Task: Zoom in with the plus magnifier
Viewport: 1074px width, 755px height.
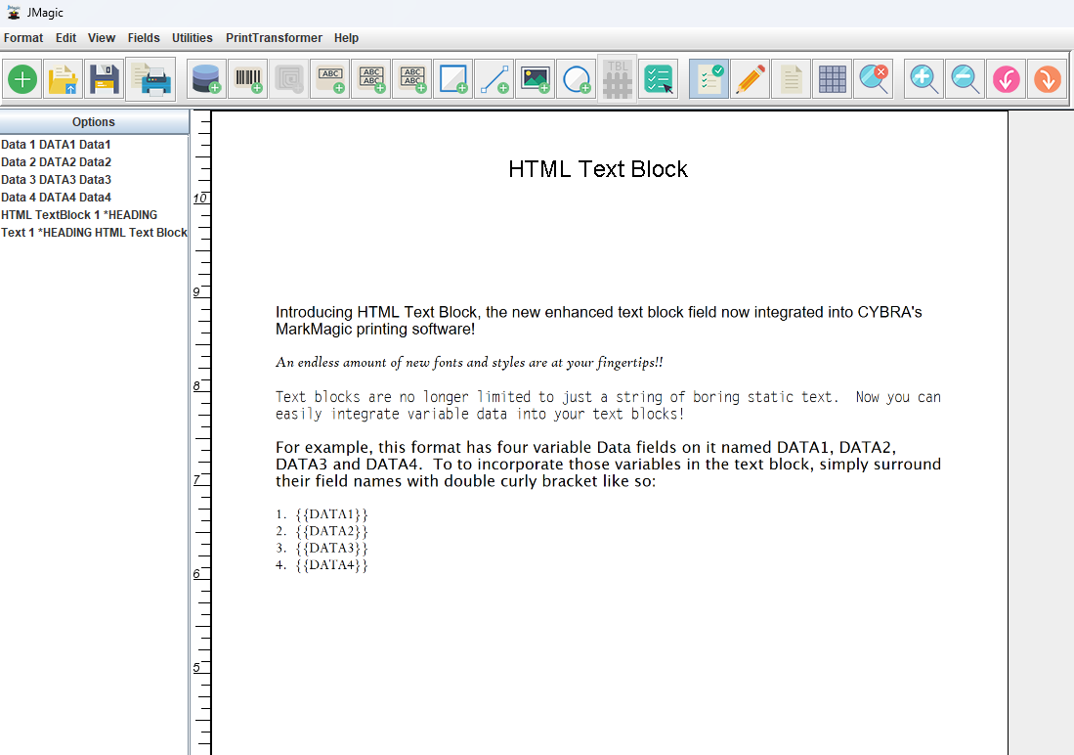Action: (924, 79)
